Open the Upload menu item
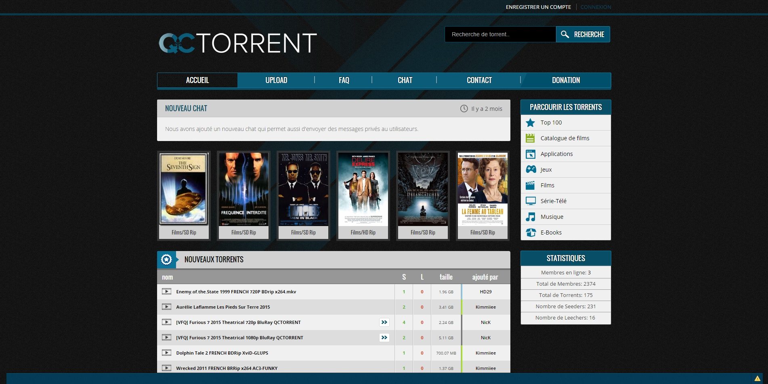Image resolution: width=768 pixels, height=384 pixels. coord(276,80)
